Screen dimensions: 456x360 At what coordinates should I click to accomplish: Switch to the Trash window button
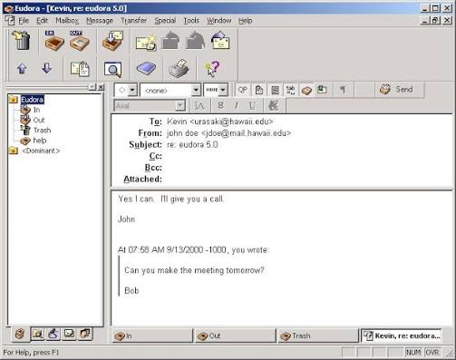coord(318,336)
